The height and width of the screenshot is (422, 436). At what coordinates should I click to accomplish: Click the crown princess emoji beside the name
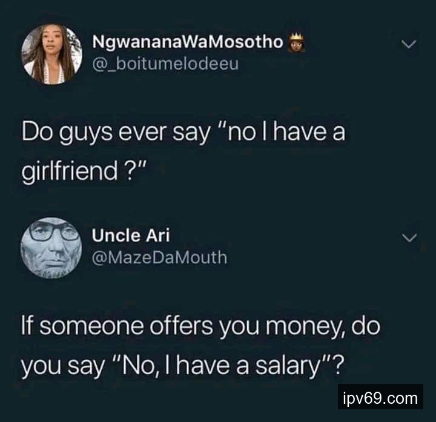(x=296, y=42)
